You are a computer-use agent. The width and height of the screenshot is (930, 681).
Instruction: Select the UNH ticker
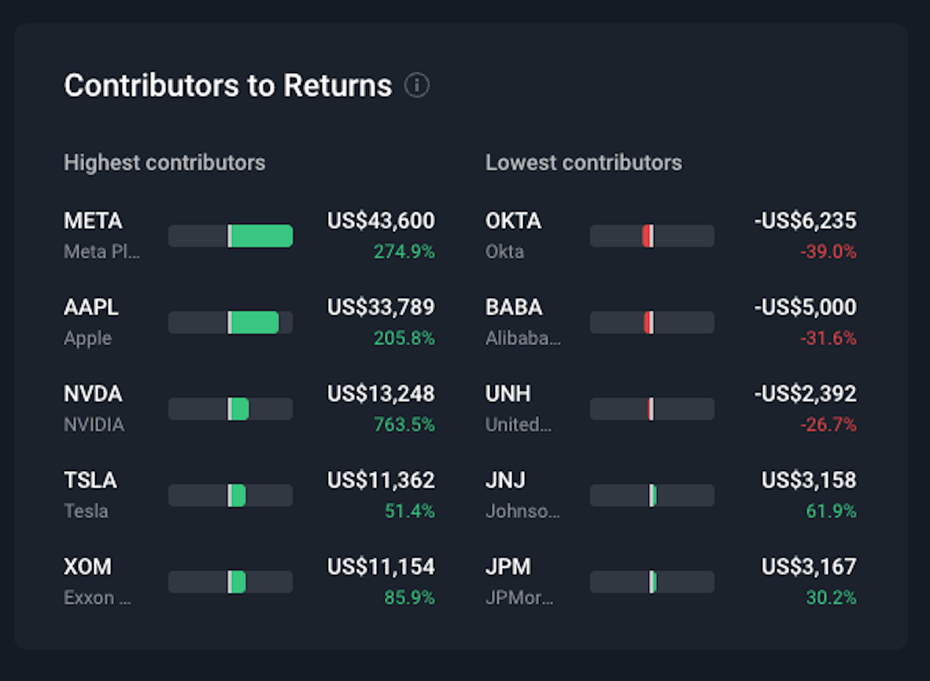pyautogui.click(x=508, y=394)
